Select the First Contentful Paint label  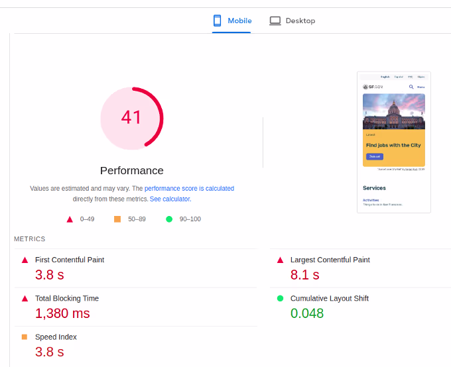click(x=70, y=260)
